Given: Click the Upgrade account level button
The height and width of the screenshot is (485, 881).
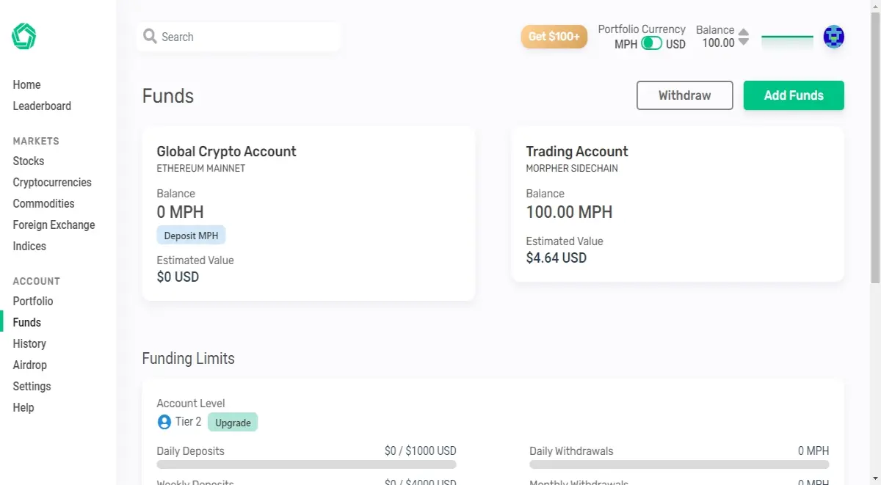Looking at the screenshot, I should click(x=233, y=423).
